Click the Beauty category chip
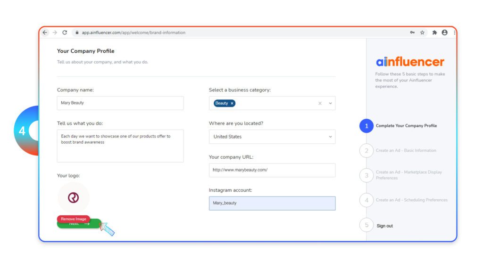The image size is (483, 269). [x=224, y=104]
